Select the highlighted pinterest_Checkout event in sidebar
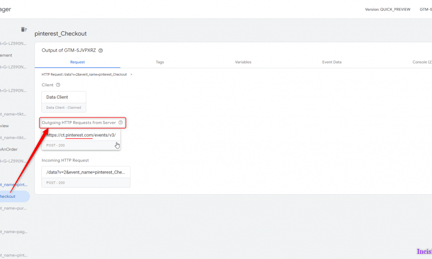The height and width of the screenshot is (259, 432). coord(11,196)
